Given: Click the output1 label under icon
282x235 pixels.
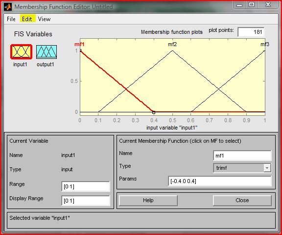Looking at the screenshot, I should click(x=46, y=64).
